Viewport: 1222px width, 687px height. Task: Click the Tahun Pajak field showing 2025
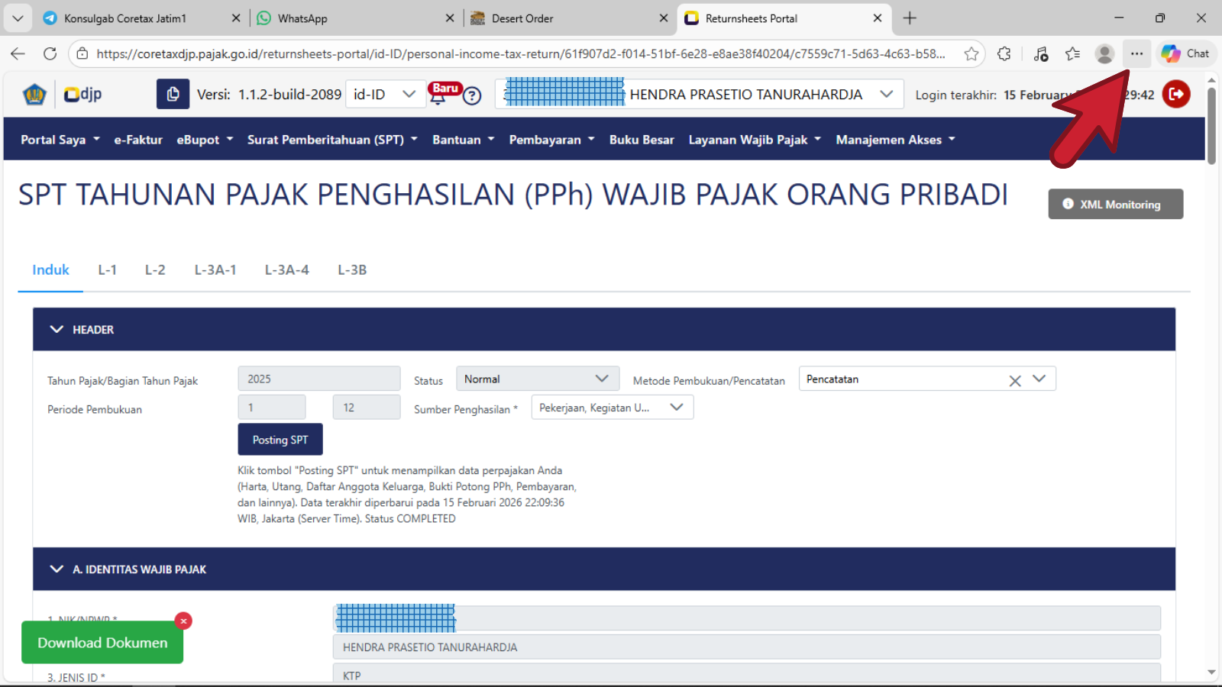point(318,379)
